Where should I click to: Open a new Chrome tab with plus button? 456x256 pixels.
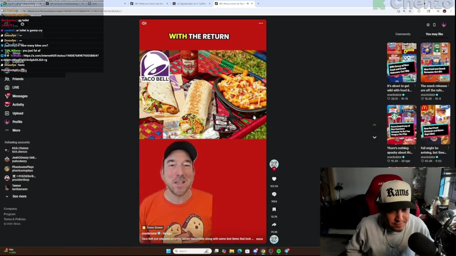(x=258, y=4)
